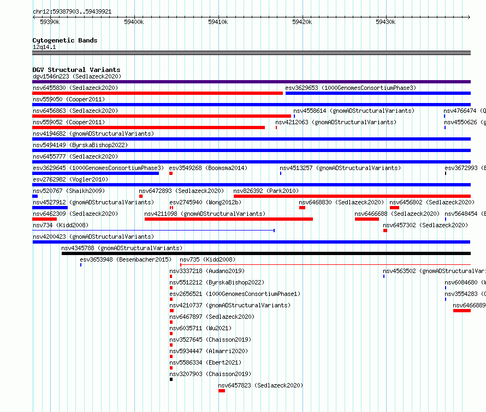Open the nsv5494149 (ByrskaBishop2022) label
The width and height of the screenshot is (486, 412).
pyautogui.click(x=80, y=145)
